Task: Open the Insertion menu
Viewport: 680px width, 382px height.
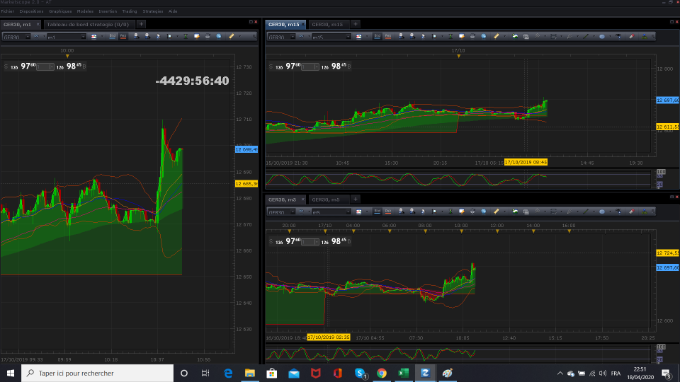Action: (x=108, y=11)
